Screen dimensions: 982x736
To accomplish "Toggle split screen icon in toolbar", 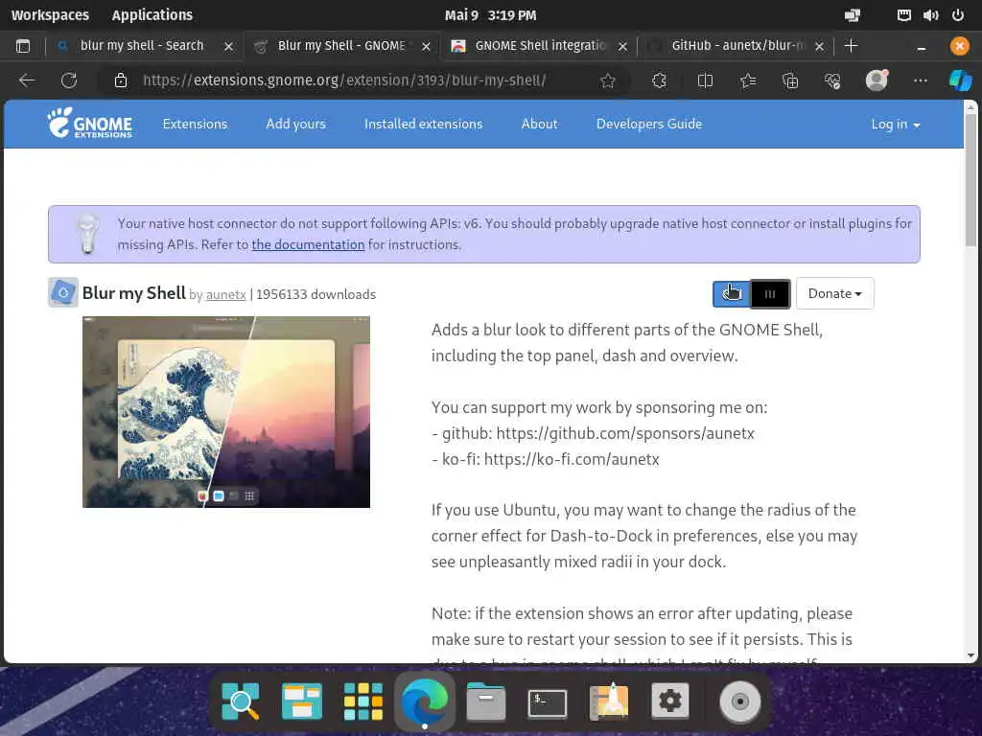I will point(705,80).
